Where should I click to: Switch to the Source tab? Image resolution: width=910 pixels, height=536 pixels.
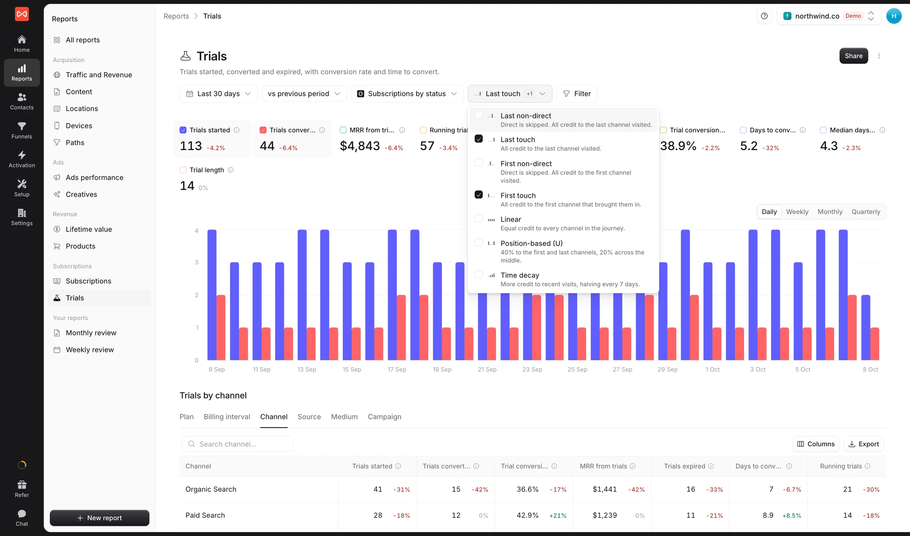[309, 417]
